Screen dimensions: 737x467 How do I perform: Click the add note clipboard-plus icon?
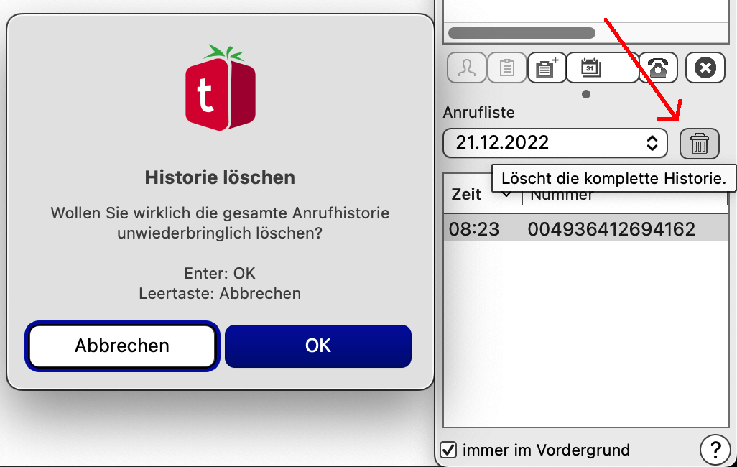click(x=547, y=68)
